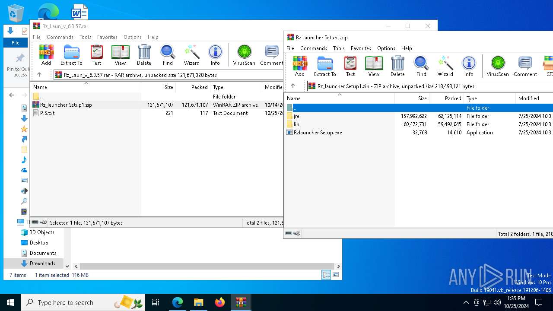This screenshot has width=553, height=311.
Task: Open Favorites menu in Rz_Laun_v_6.3.57.rar window
Action: click(x=107, y=37)
